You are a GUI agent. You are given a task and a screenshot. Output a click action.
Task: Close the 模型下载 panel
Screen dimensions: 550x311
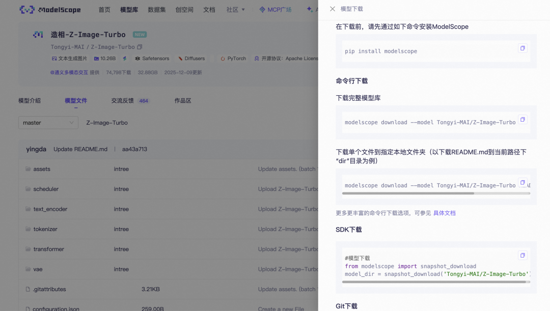332,9
